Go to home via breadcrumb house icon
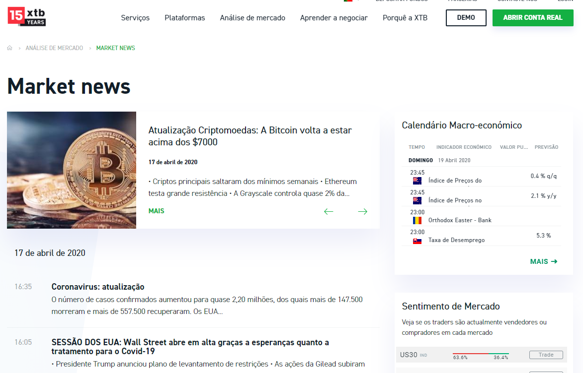 [x=9, y=48]
